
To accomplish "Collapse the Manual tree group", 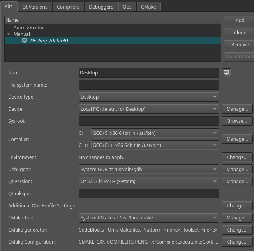I will 9,34.
